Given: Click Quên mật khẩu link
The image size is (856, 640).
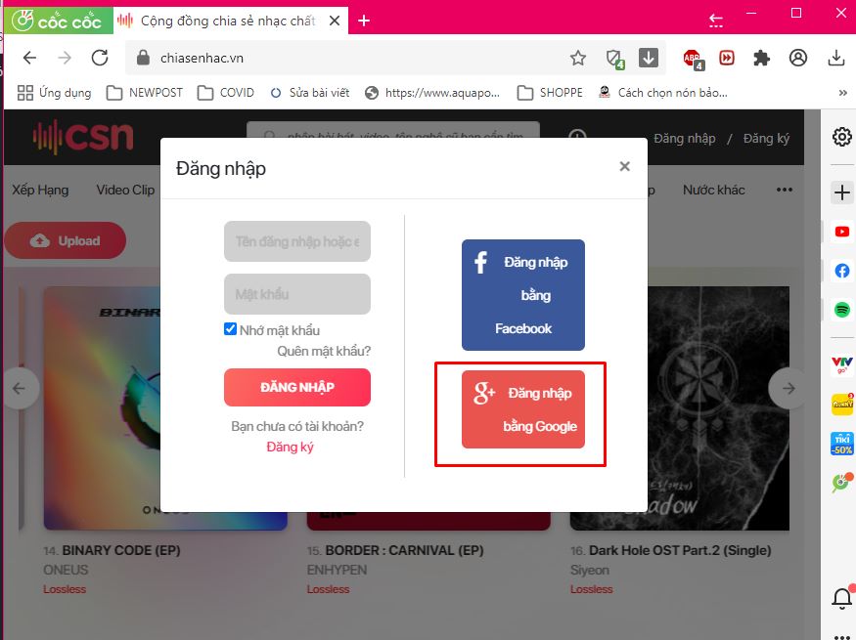Looking at the screenshot, I should tap(324, 351).
